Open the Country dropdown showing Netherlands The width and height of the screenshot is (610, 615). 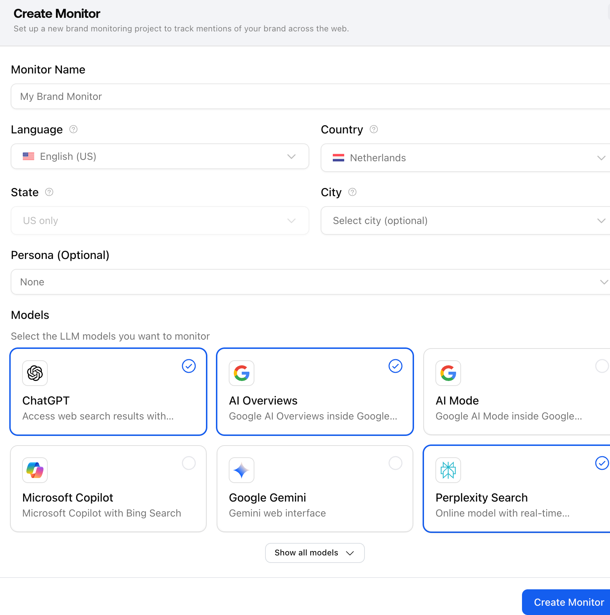coord(465,158)
